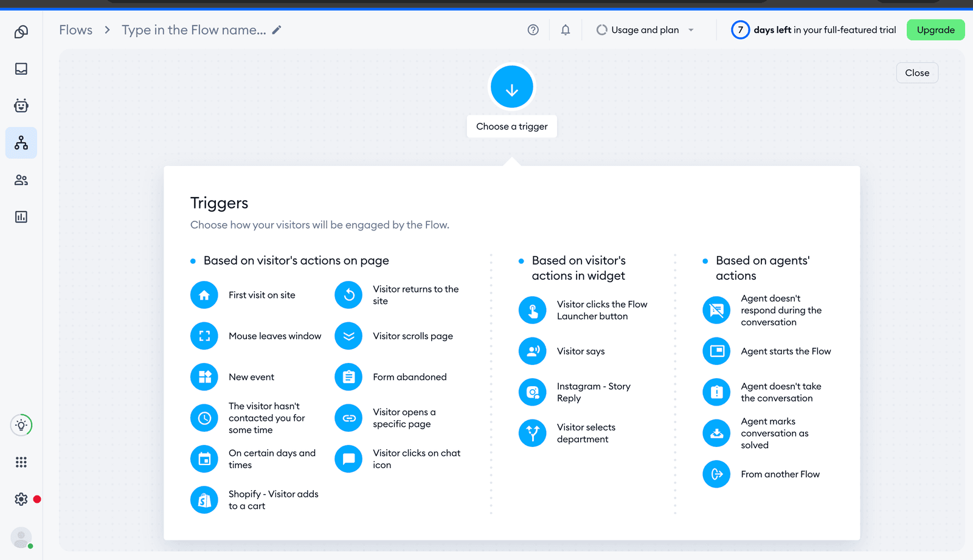This screenshot has width=973, height=560.
Task: Click the user avatar in the sidebar
Action: click(x=21, y=538)
